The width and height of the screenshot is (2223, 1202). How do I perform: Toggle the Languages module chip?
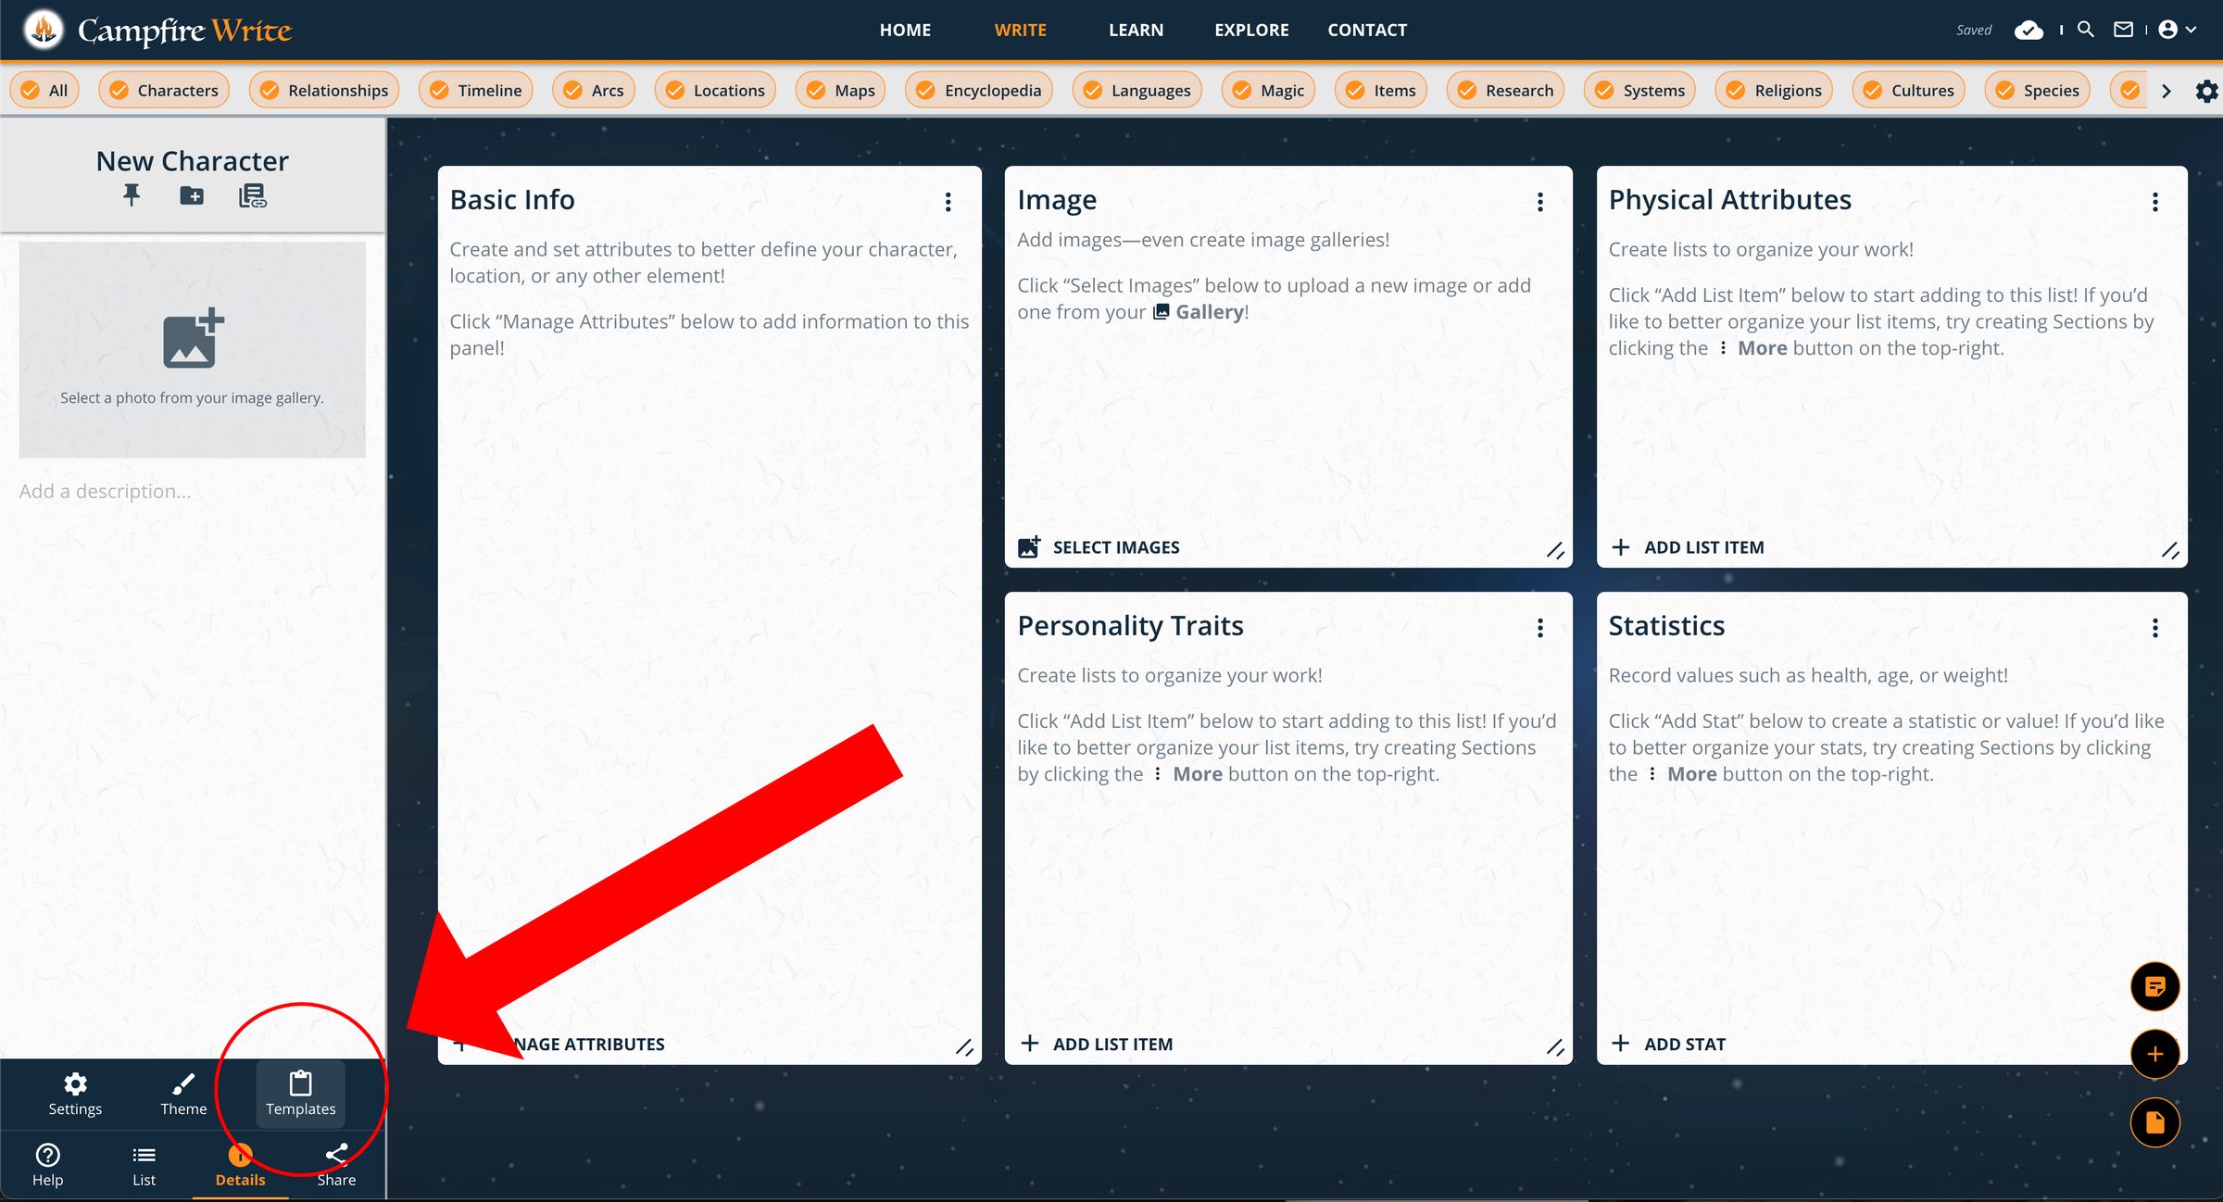pos(1137,91)
